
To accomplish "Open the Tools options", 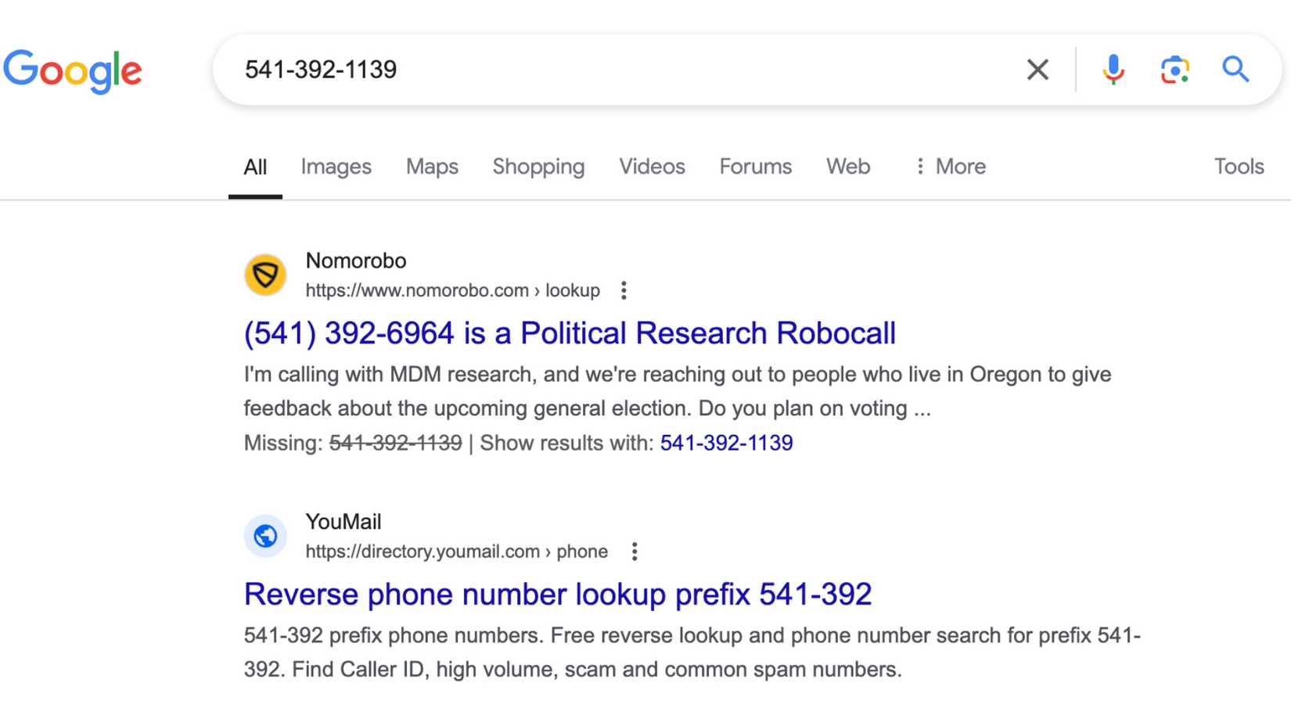I will (x=1239, y=167).
